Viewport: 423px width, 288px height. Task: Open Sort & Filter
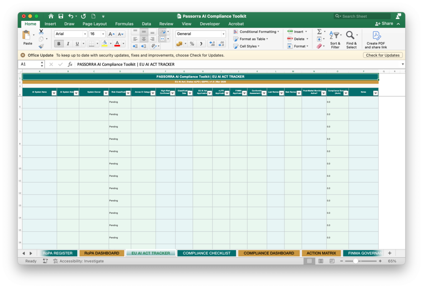335,39
